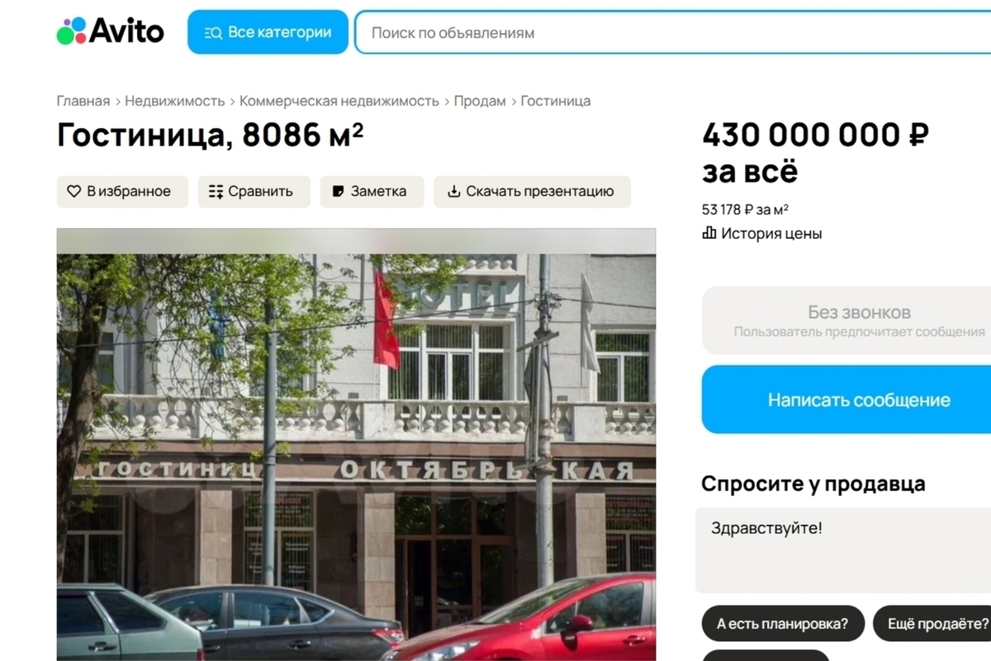Click the Без звонков button
The image size is (991, 661).
tap(846, 321)
